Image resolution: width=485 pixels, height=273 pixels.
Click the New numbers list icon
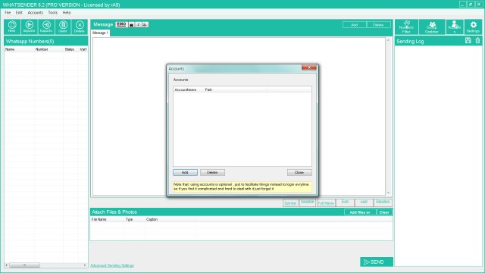12,27
